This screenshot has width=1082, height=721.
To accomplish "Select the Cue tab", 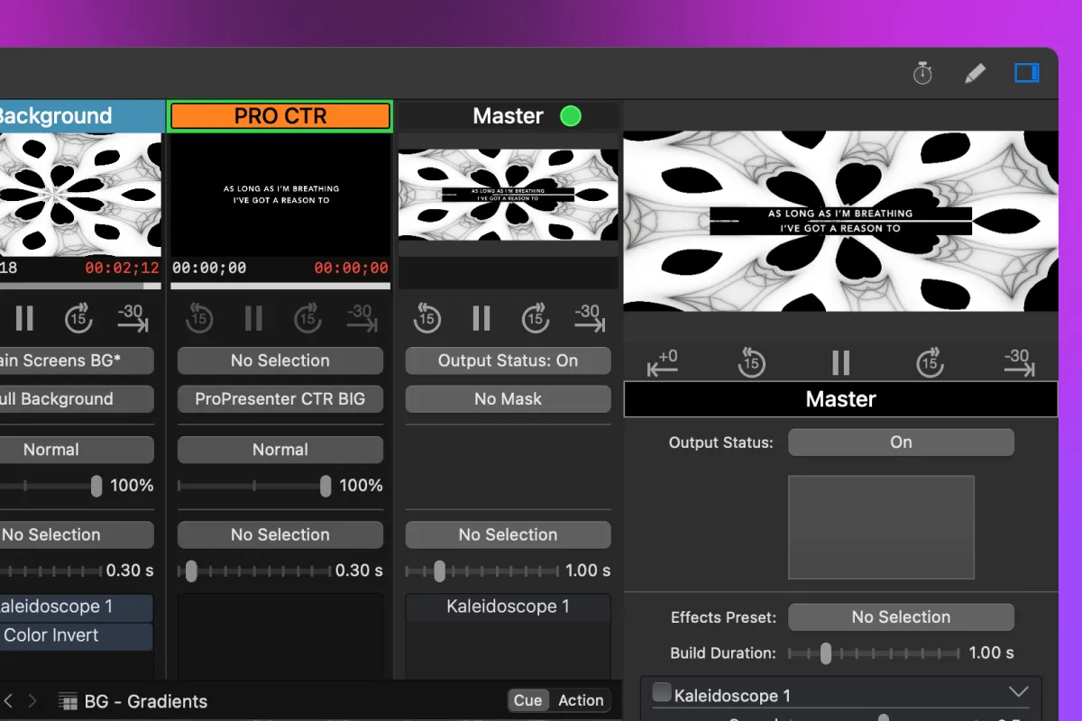I will click(527, 700).
